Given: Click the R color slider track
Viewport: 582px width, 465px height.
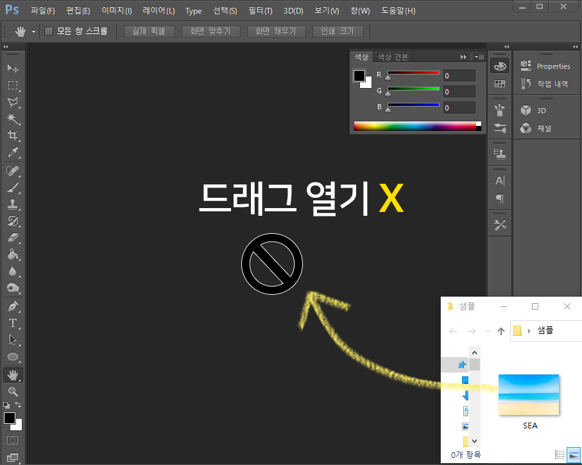Looking at the screenshot, I should [x=413, y=73].
